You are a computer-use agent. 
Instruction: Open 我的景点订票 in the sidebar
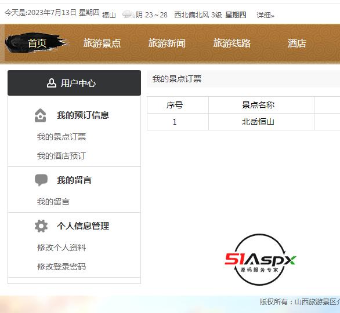coord(62,137)
